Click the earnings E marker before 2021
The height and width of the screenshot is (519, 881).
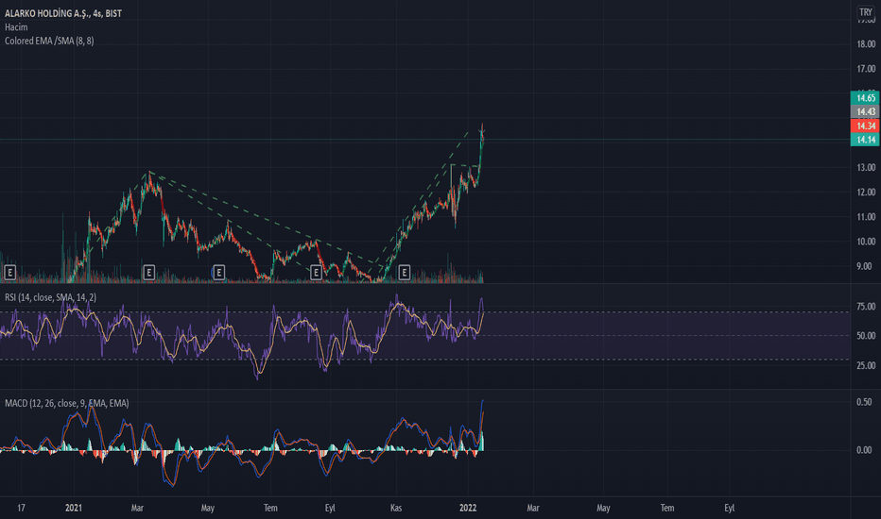point(9,273)
